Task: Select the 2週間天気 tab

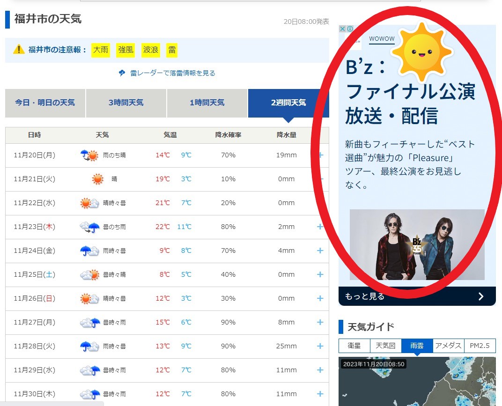Action: pos(288,103)
